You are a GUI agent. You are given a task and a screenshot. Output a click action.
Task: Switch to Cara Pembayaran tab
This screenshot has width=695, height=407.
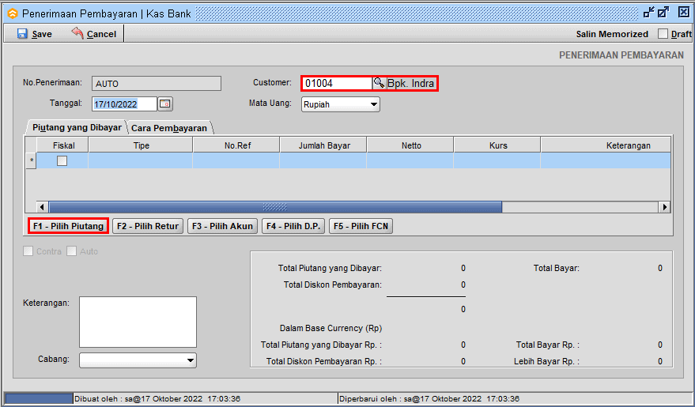coord(169,128)
